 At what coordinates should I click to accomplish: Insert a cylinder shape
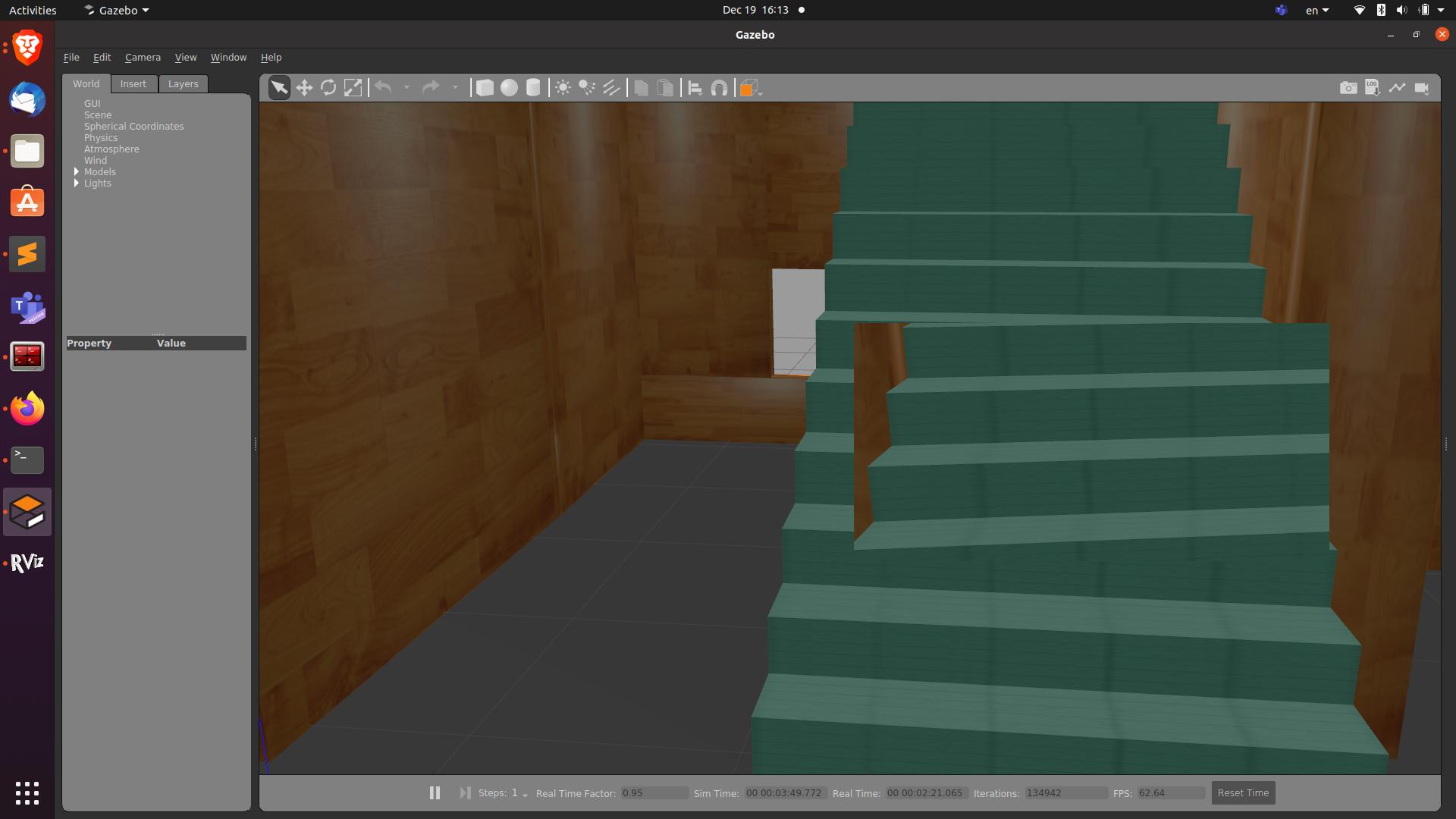(533, 88)
